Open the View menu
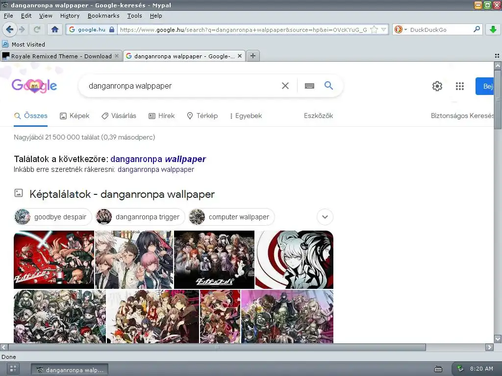502x376 pixels. click(x=46, y=16)
